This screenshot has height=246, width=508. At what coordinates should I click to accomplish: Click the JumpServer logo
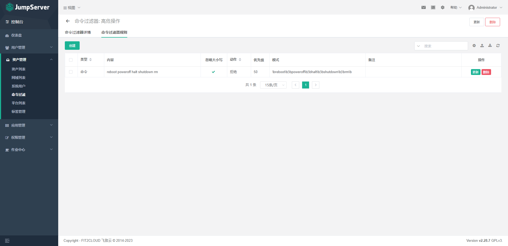(28, 7)
